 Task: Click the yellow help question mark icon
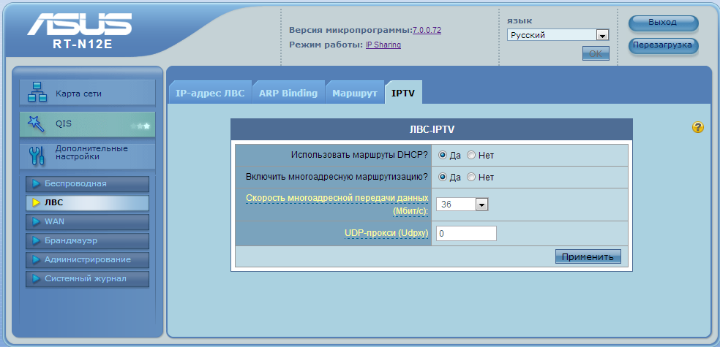coord(697,128)
